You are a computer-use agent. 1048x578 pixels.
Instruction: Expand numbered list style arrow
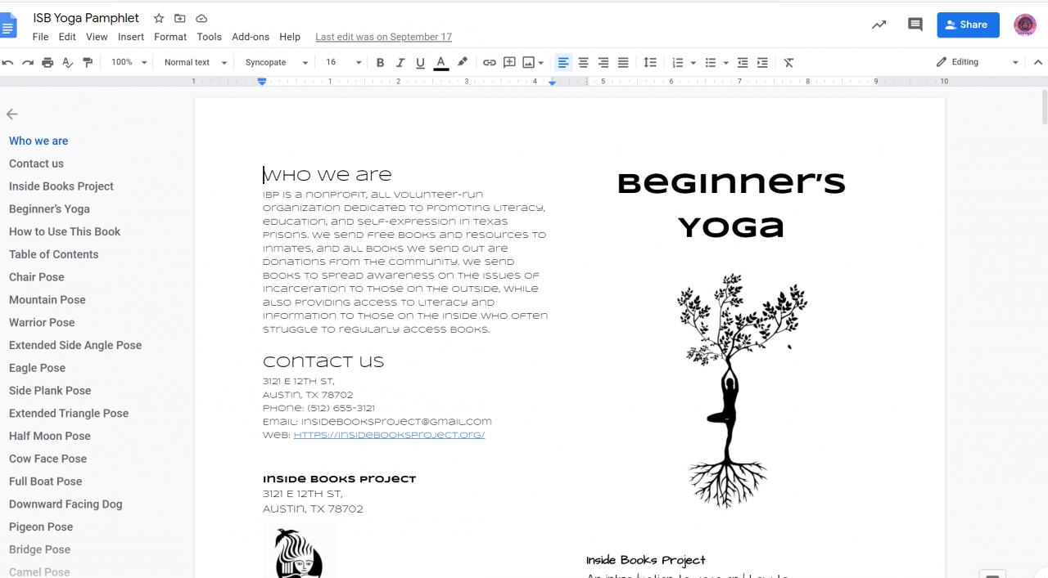693,63
